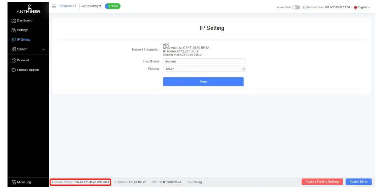Click Firmware Version text in the footer
The height and width of the screenshot is (192, 383).
80,182
